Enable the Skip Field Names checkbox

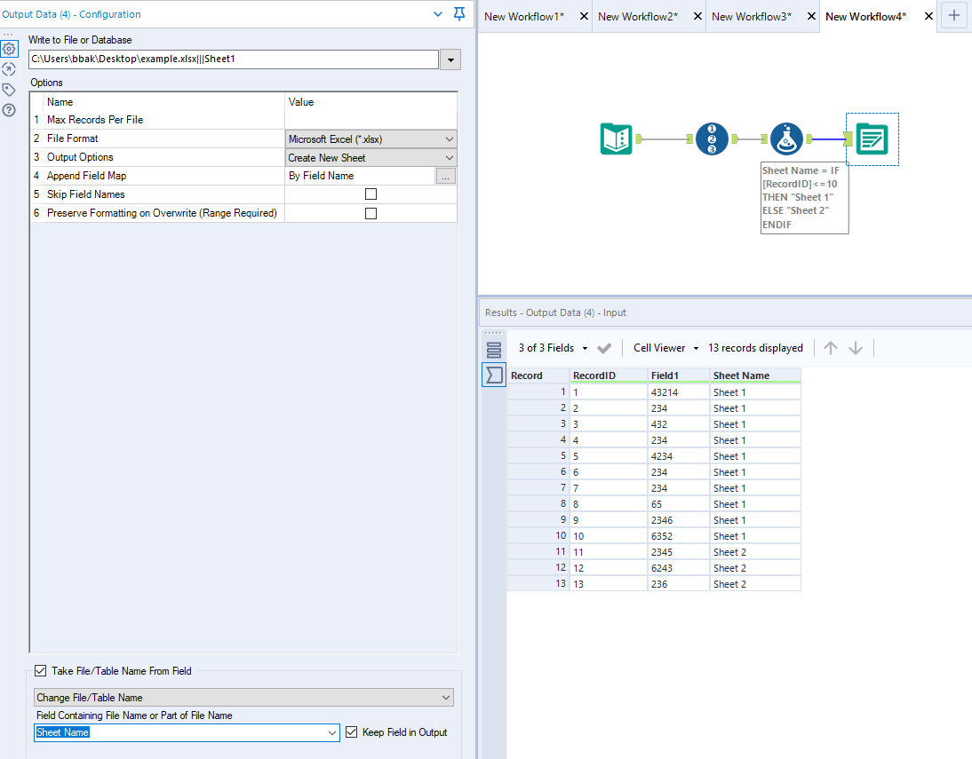point(370,194)
